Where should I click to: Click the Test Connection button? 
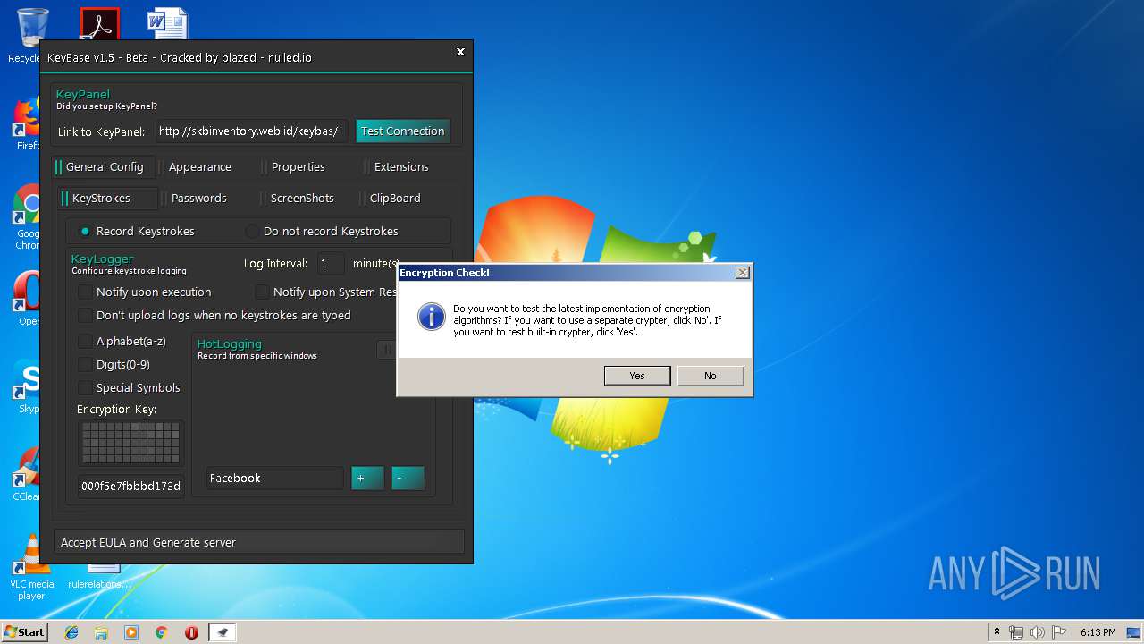coord(402,131)
